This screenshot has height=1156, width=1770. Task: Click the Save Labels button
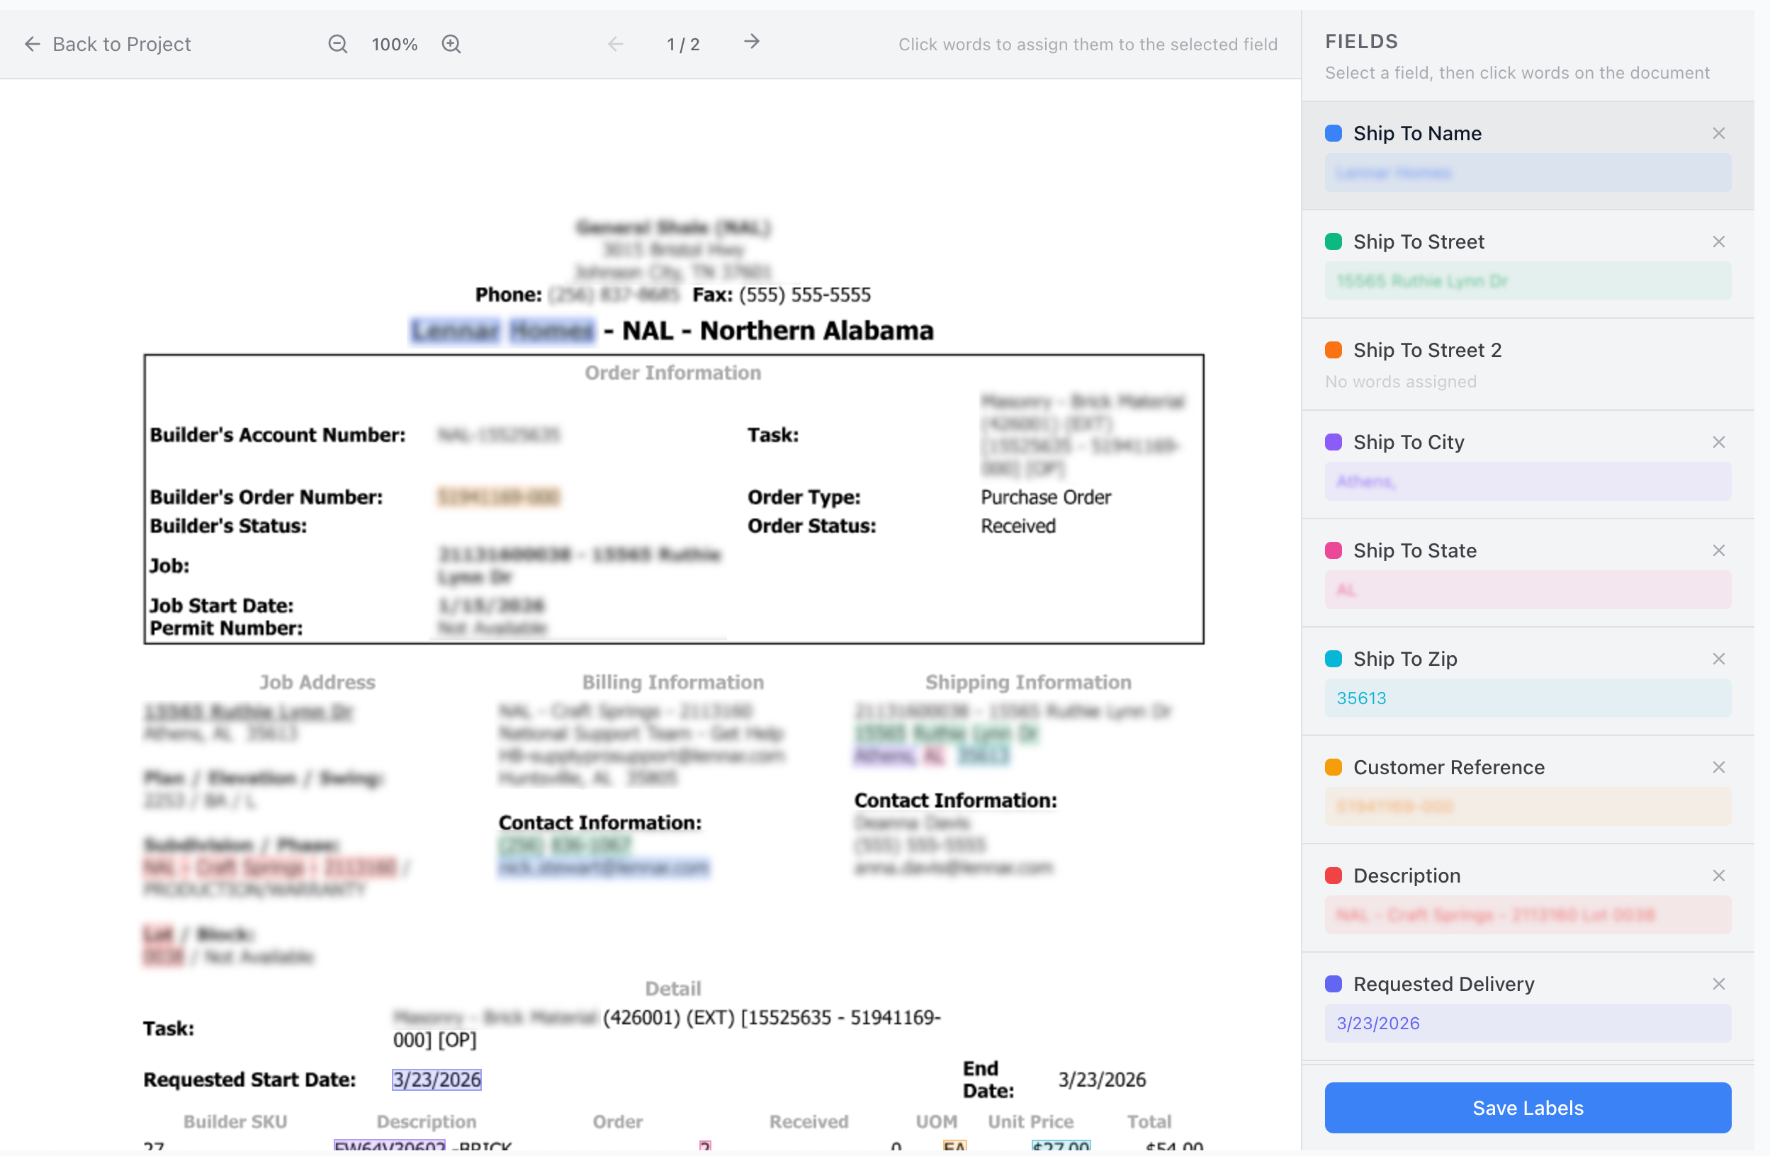(1528, 1109)
